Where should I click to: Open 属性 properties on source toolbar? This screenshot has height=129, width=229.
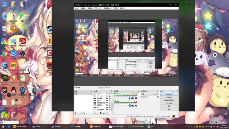click(x=101, y=87)
